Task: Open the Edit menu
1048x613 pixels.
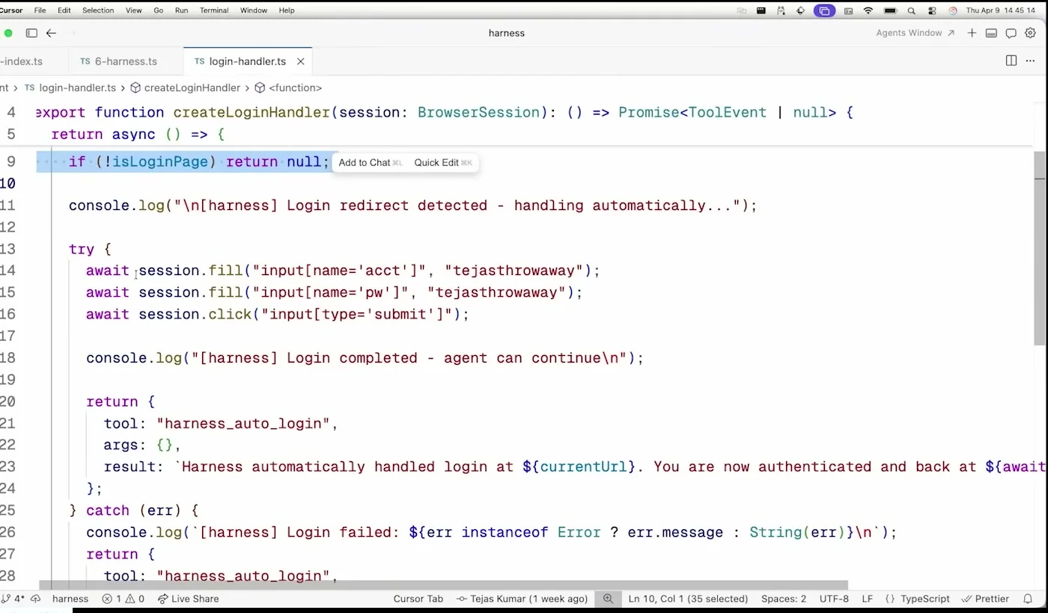Action: pyautogui.click(x=64, y=10)
